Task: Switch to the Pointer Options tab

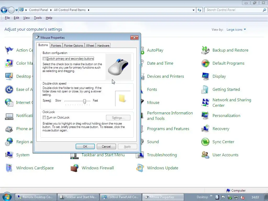Action: pyautogui.click(x=74, y=46)
